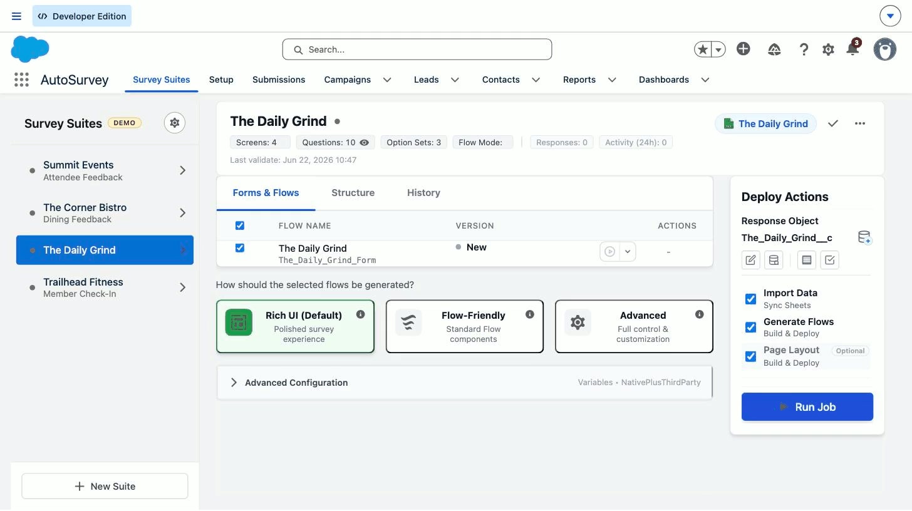This screenshot has height=511, width=912.
Task: Open the App Launcher grid icon
Action: pyautogui.click(x=21, y=80)
